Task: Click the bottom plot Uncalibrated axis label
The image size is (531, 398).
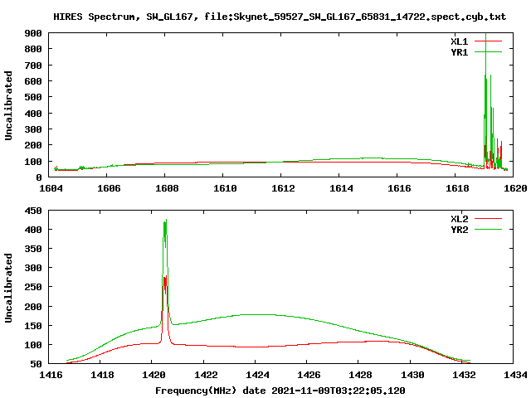Action: [8, 288]
